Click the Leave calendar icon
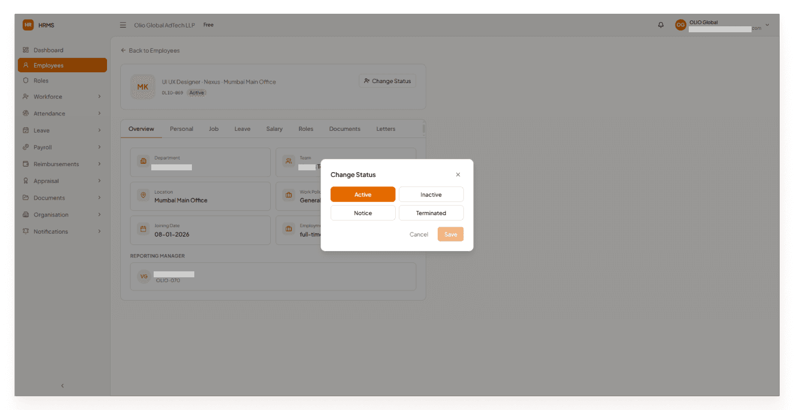The height and width of the screenshot is (410, 794). point(26,130)
